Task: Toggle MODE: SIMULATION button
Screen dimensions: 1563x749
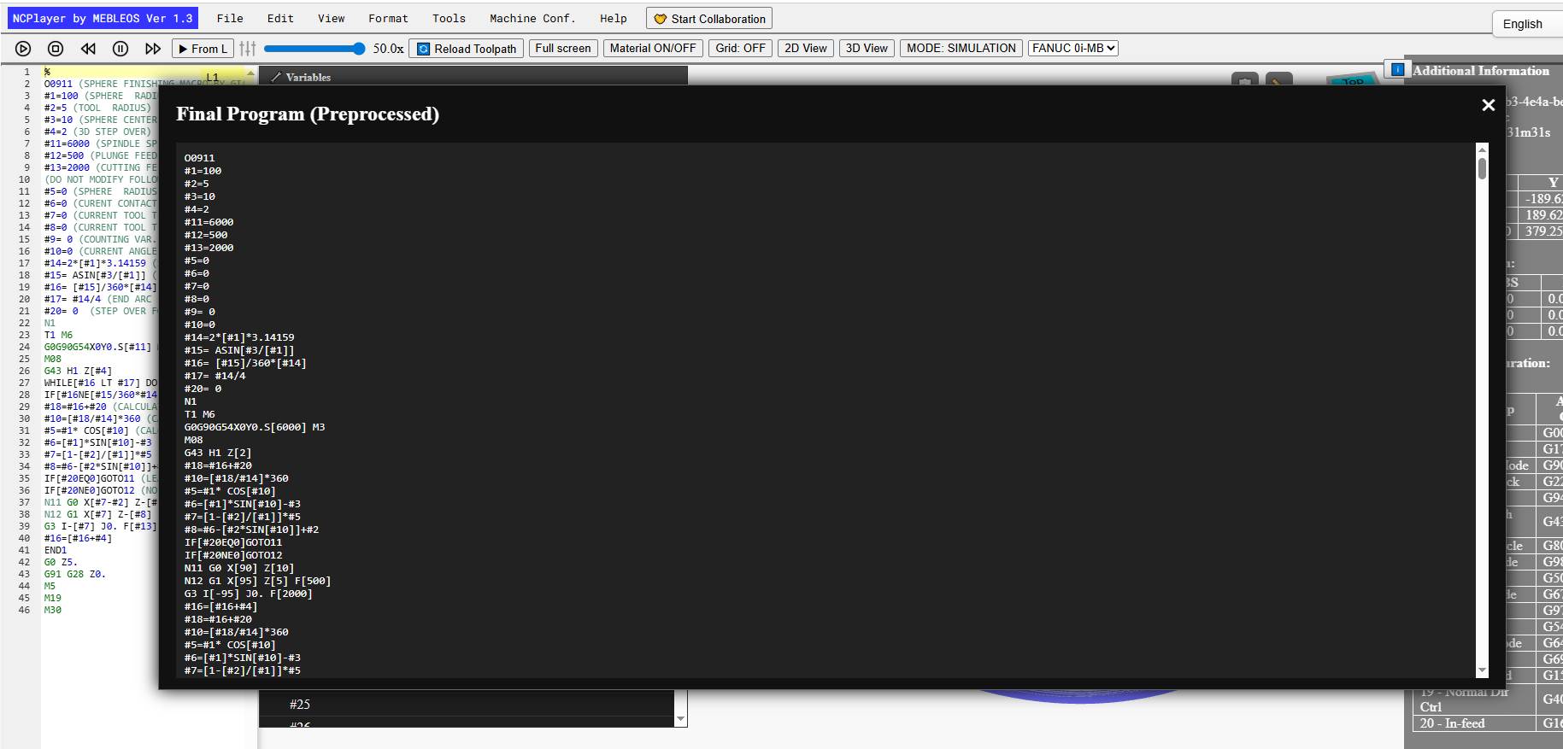Action: pyautogui.click(x=961, y=49)
